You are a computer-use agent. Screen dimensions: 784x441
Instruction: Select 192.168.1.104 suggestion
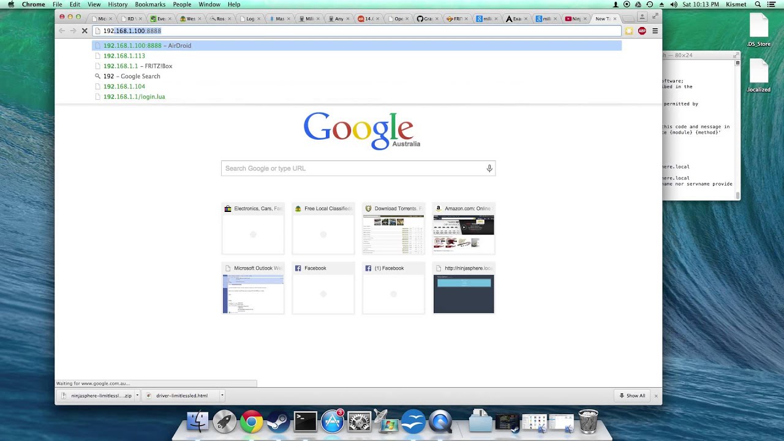pyautogui.click(x=356, y=86)
